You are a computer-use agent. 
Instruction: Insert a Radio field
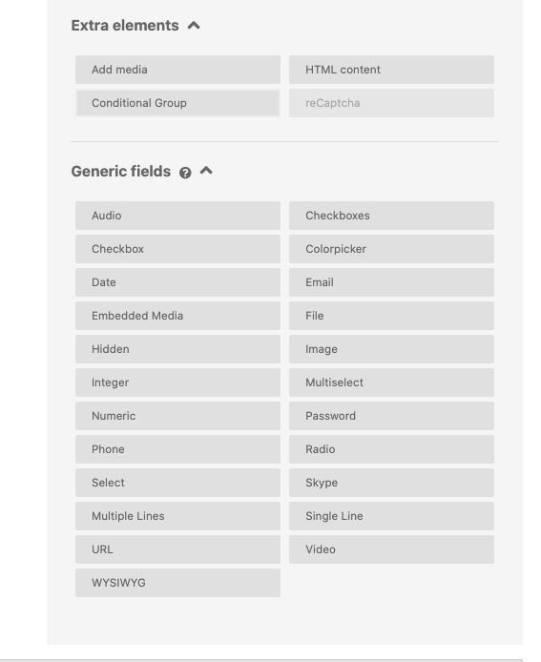[391, 449]
